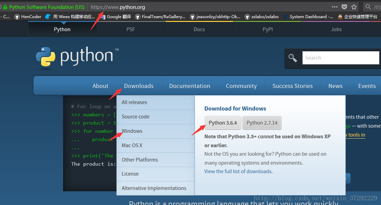Switch to the PyPI top tab
Viewport: 381px width, 205px height.
(268, 29)
